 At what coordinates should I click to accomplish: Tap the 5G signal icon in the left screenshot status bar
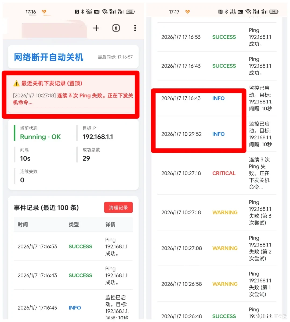112,12
